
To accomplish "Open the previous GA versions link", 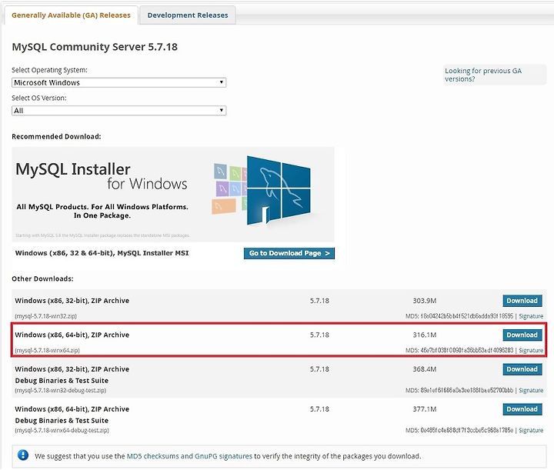I will [x=483, y=75].
